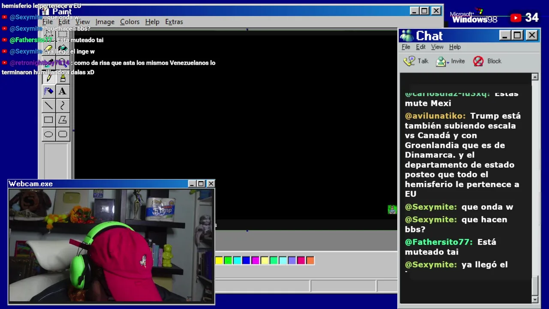549x309 pixels.
Task: Pick the pale yellow color swatch
Action: click(265, 260)
